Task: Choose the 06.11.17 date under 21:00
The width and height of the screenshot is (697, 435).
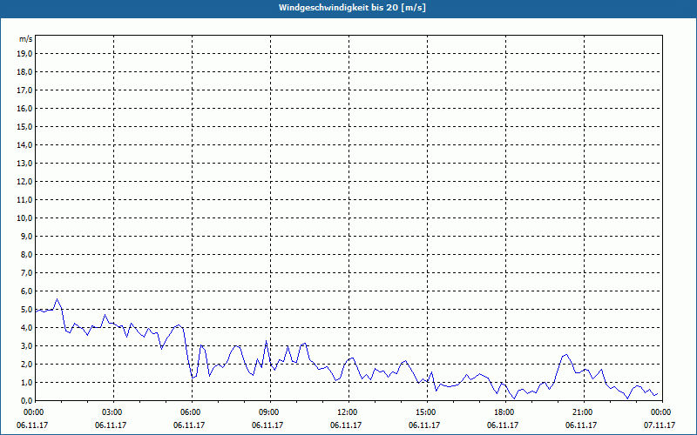Action: pos(581,425)
